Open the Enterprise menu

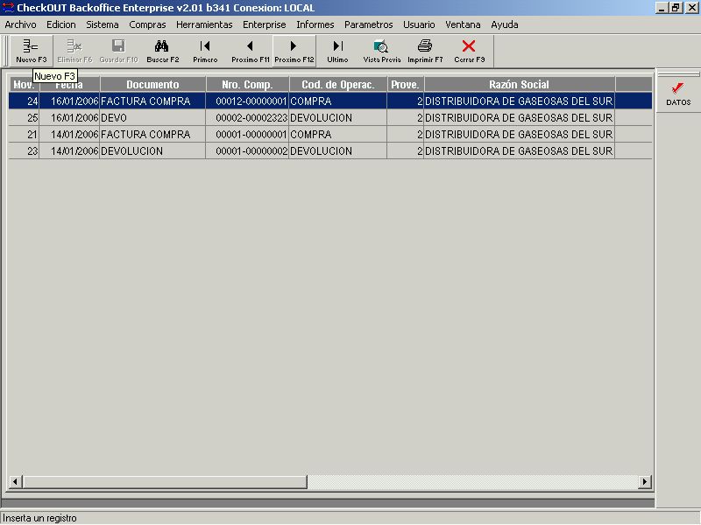click(x=265, y=24)
